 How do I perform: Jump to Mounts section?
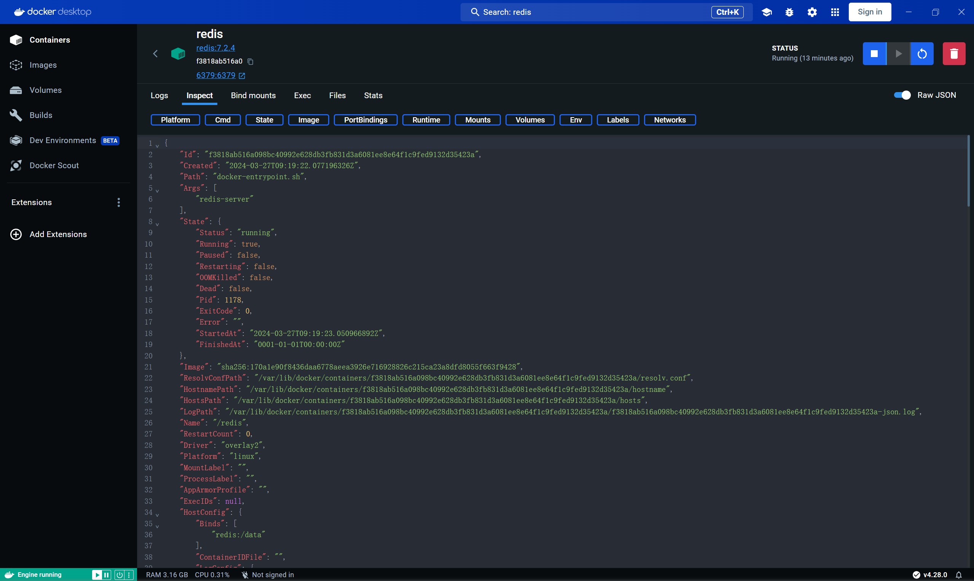[x=477, y=120]
